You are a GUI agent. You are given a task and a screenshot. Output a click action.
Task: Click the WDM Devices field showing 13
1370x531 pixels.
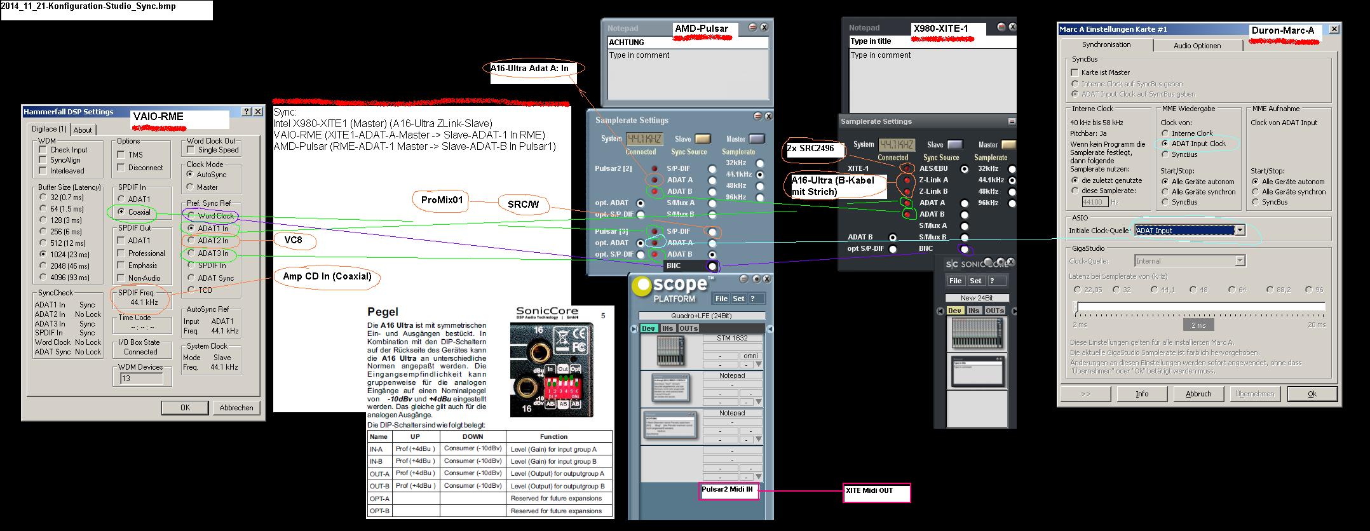pyautogui.click(x=141, y=379)
